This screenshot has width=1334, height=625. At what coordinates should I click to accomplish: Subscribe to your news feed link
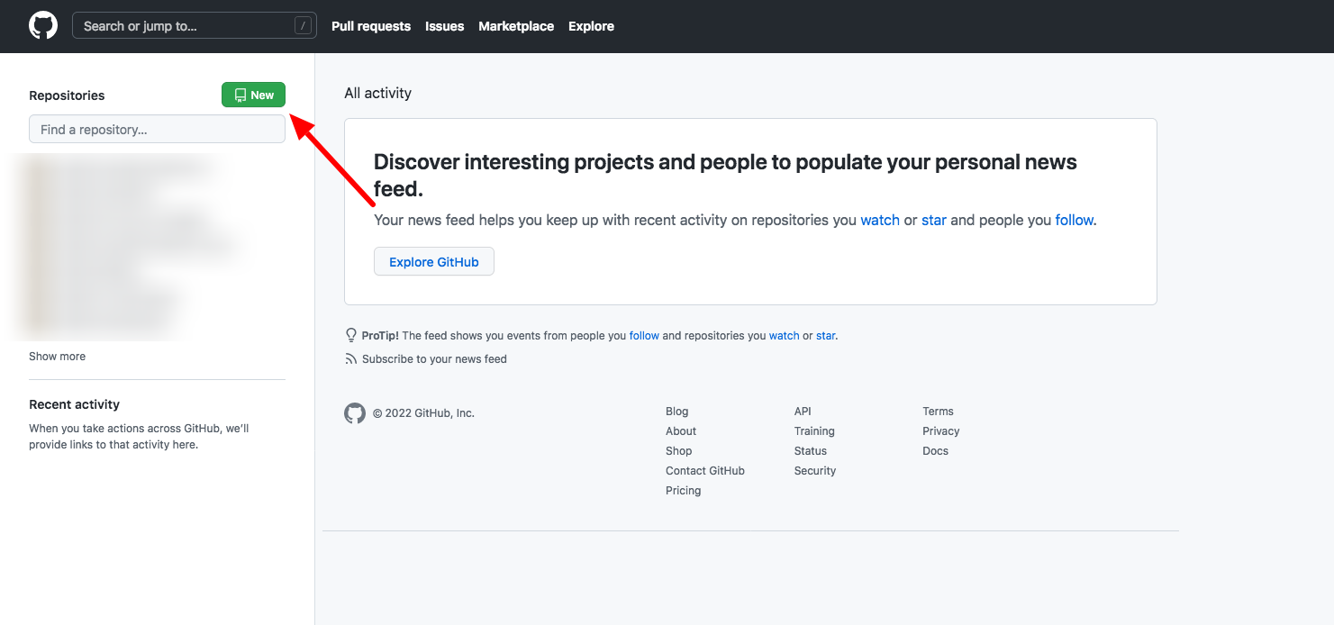[x=434, y=358]
